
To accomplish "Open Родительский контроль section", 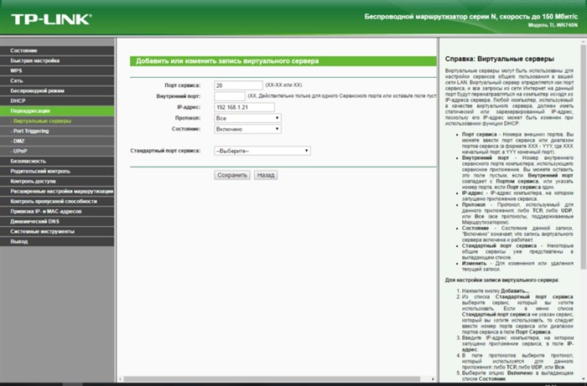I will (57, 171).
